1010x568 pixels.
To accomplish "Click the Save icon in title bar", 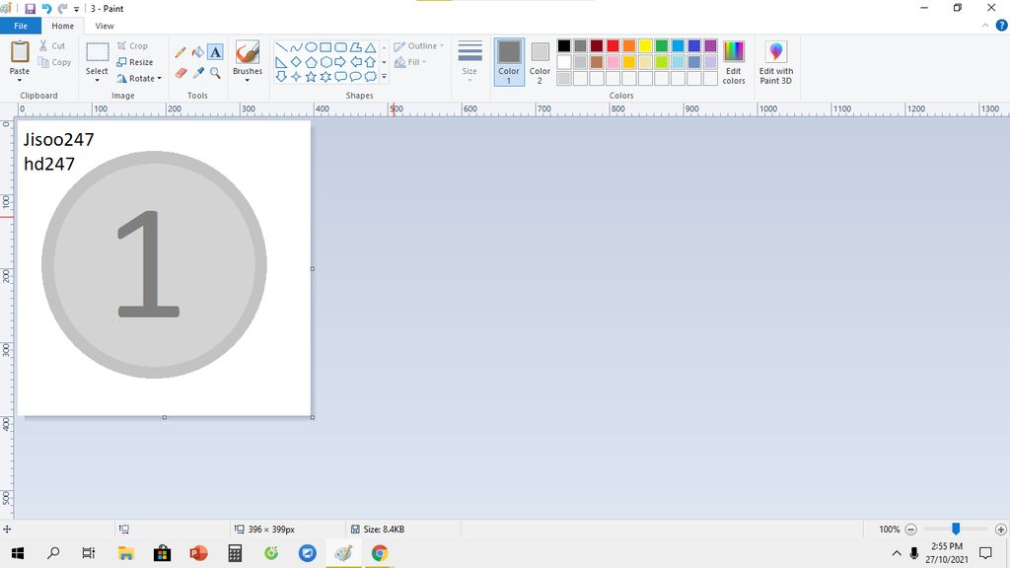I will pyautogui.click(x=31, y=8).
